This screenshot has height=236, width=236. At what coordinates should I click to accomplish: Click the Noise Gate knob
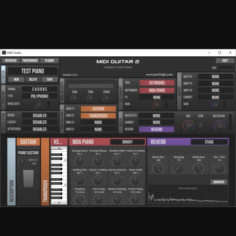click(39, 105)
